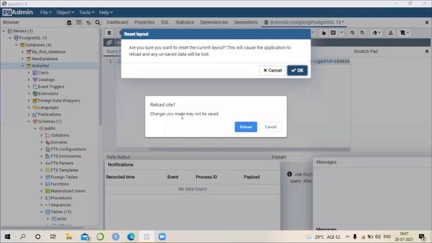Click the hand cursor icon in query toolbar
This screenshot has height=243, width=432.
pyautogui.click(x=323, y=33)
